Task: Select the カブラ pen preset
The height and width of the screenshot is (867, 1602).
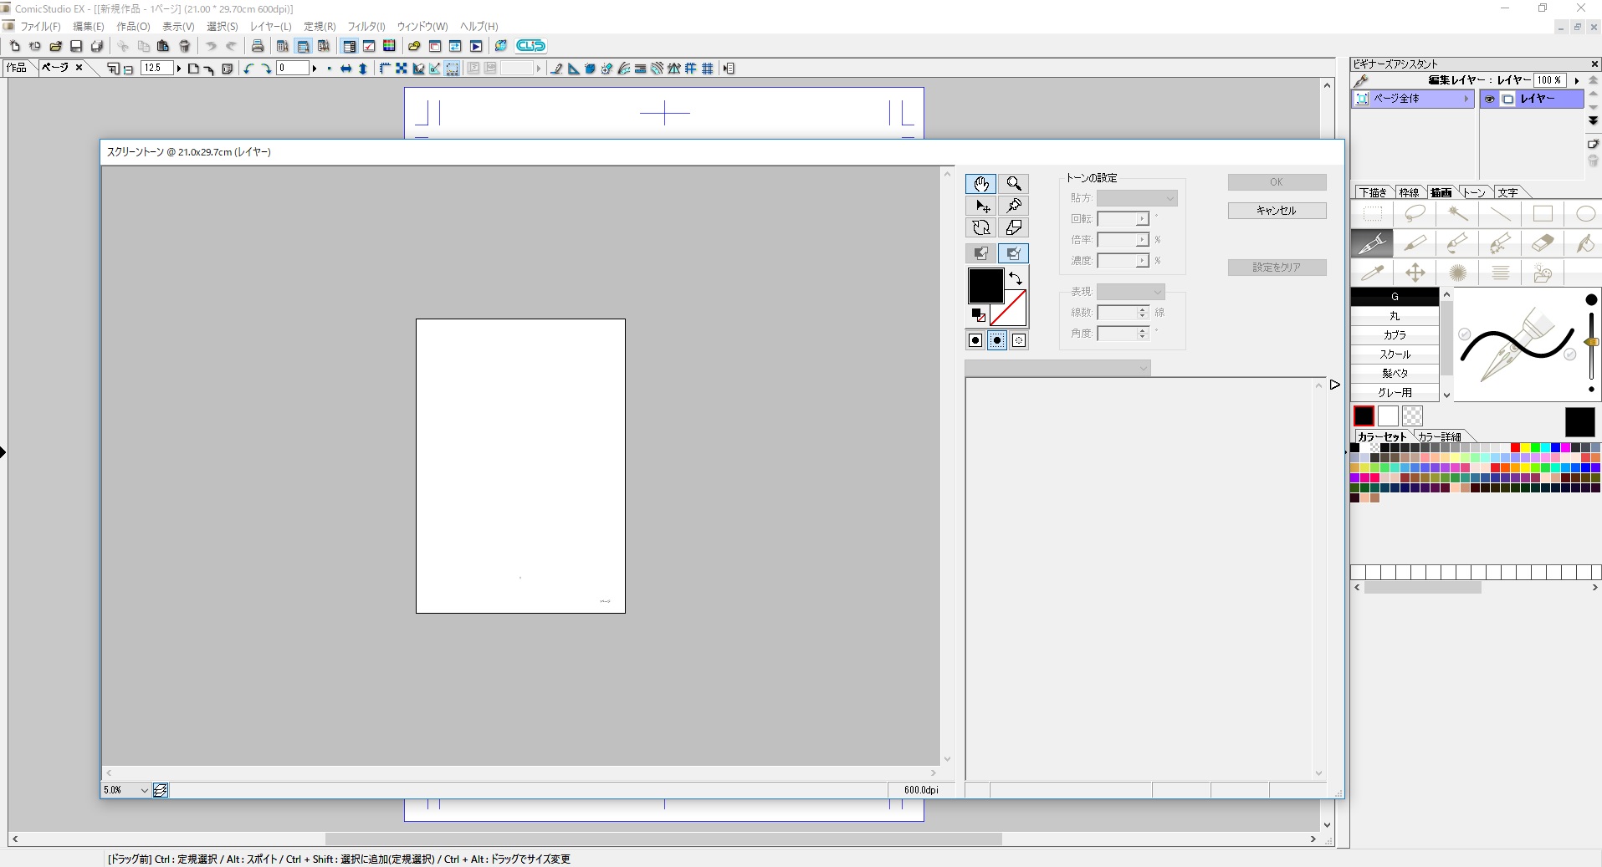Action: [1394, 335]
